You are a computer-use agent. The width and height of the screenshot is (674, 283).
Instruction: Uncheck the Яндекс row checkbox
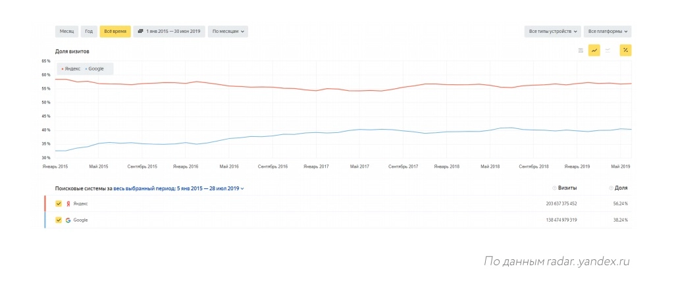(59, 204)
